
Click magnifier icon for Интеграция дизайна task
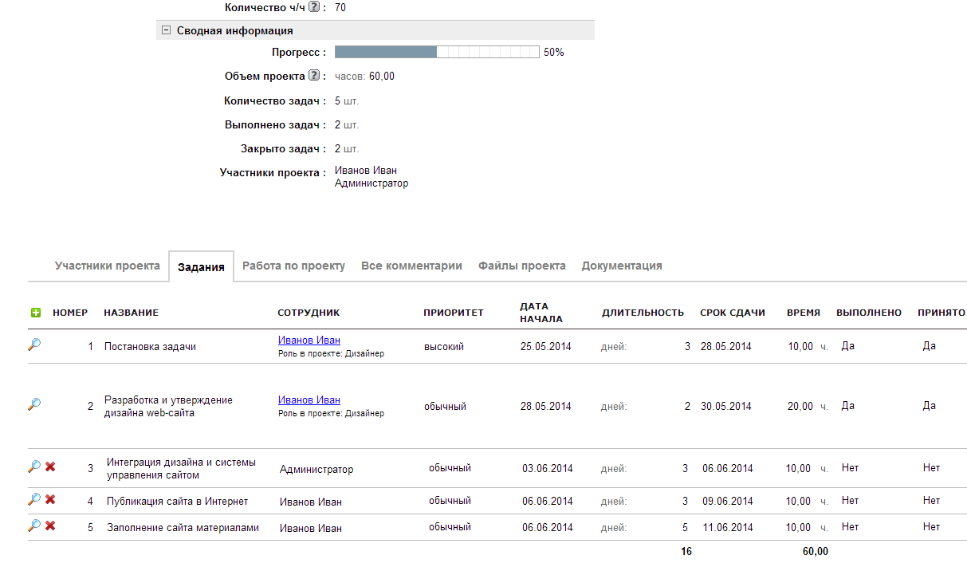[34, 467]
